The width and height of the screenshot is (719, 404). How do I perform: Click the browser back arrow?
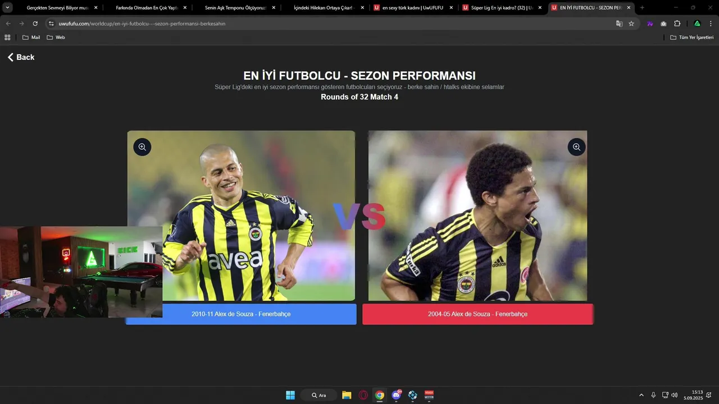tap(8, 24)
